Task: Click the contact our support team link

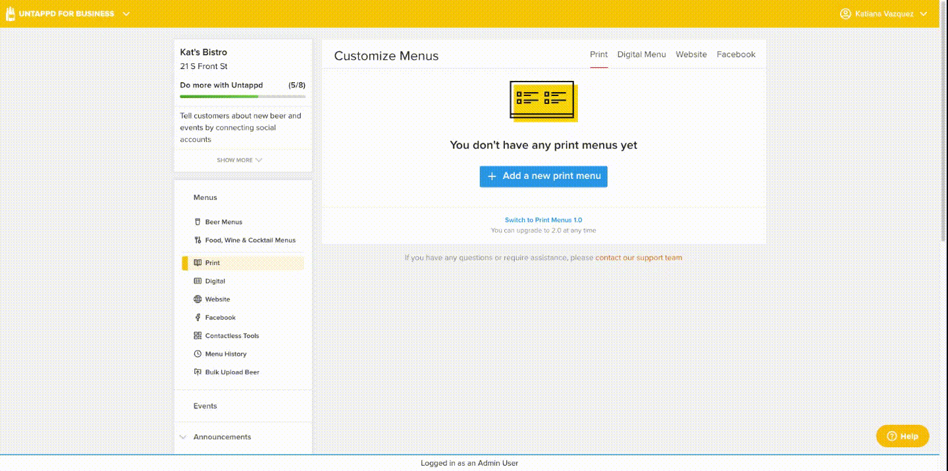Action: click(639, 258)
